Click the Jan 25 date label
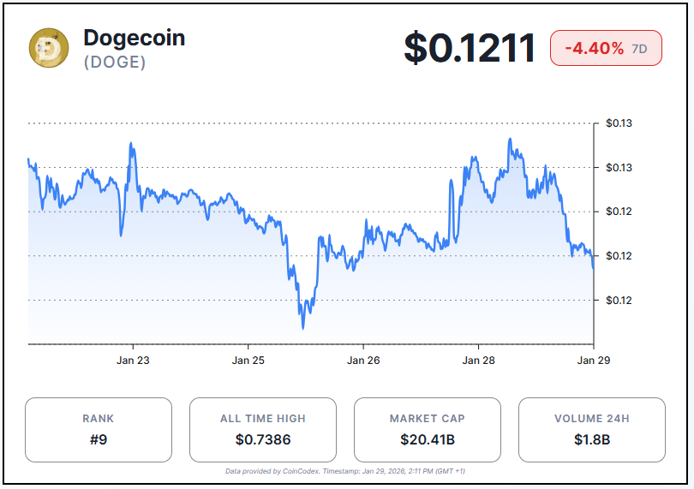 (x=248, y=361)
